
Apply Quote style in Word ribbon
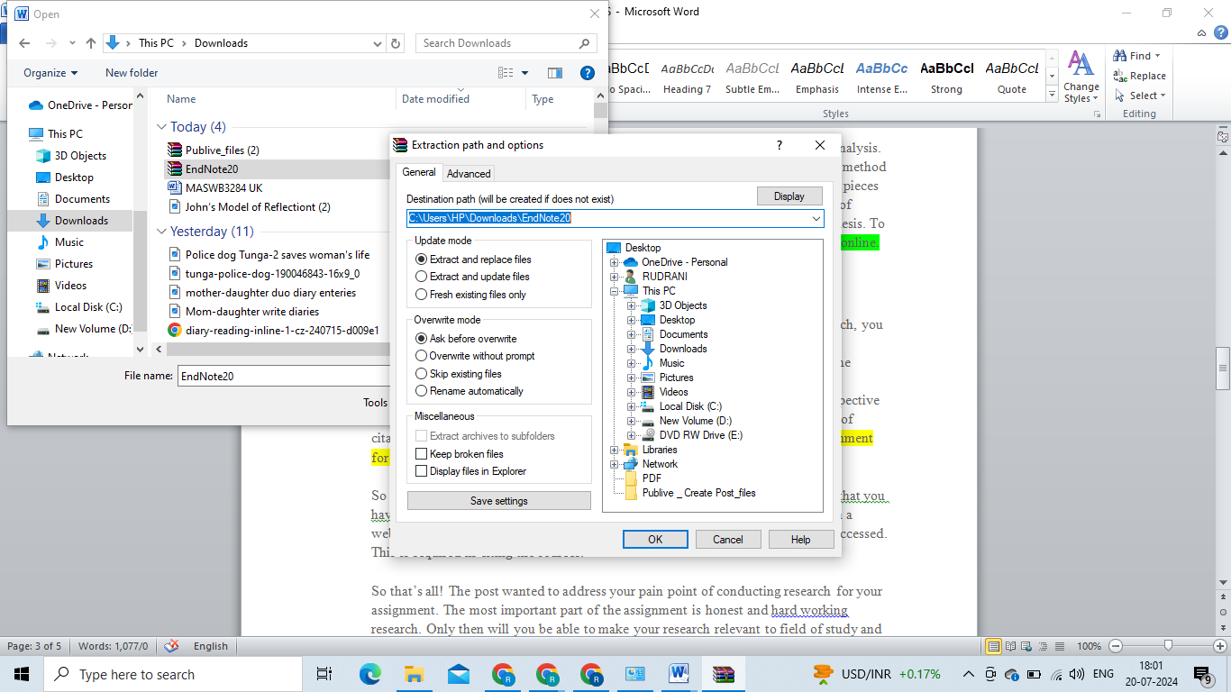[x=1012, y=77]
